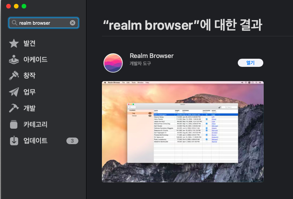Select the 창작 sidebar item

pos(29,76)
